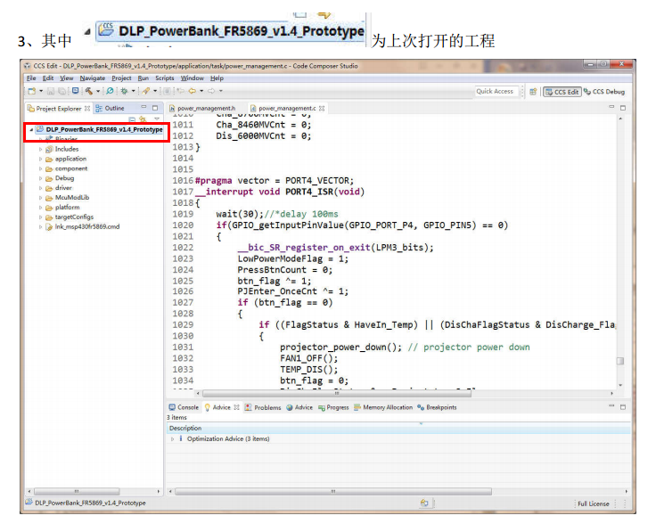Maximize the Project Explorer panel

point(155,108)
